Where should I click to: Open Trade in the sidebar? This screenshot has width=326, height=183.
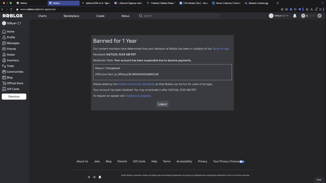tap(8, 66)
